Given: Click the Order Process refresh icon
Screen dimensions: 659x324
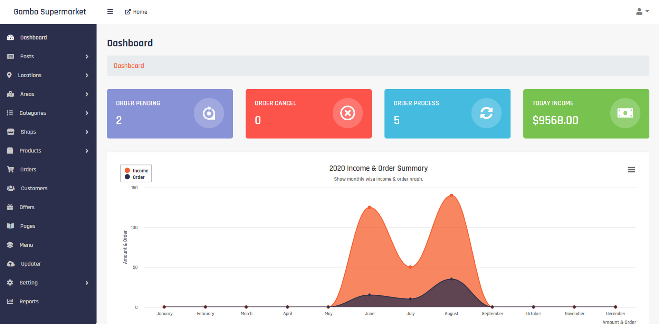Looking at the screenshot, I should pos(486,113).
